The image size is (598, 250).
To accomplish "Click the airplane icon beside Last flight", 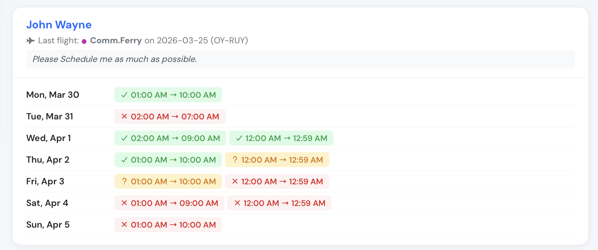I will [31, 41].
